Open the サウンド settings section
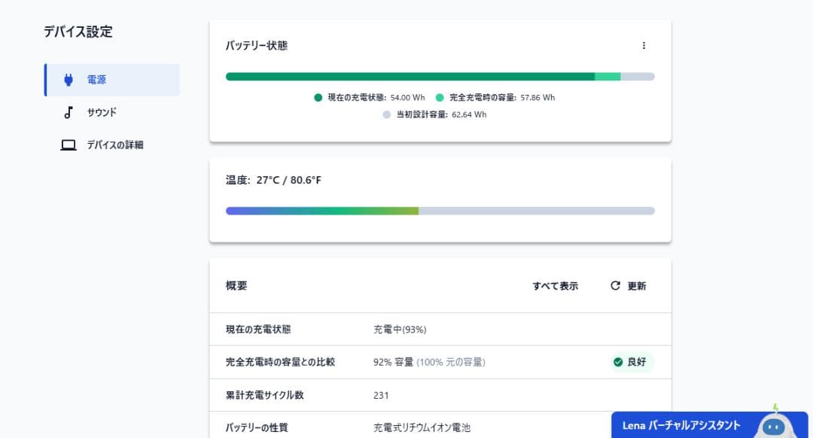Viewport: 813px width, 438px height. pyautogui.click(x=102, y=112)
